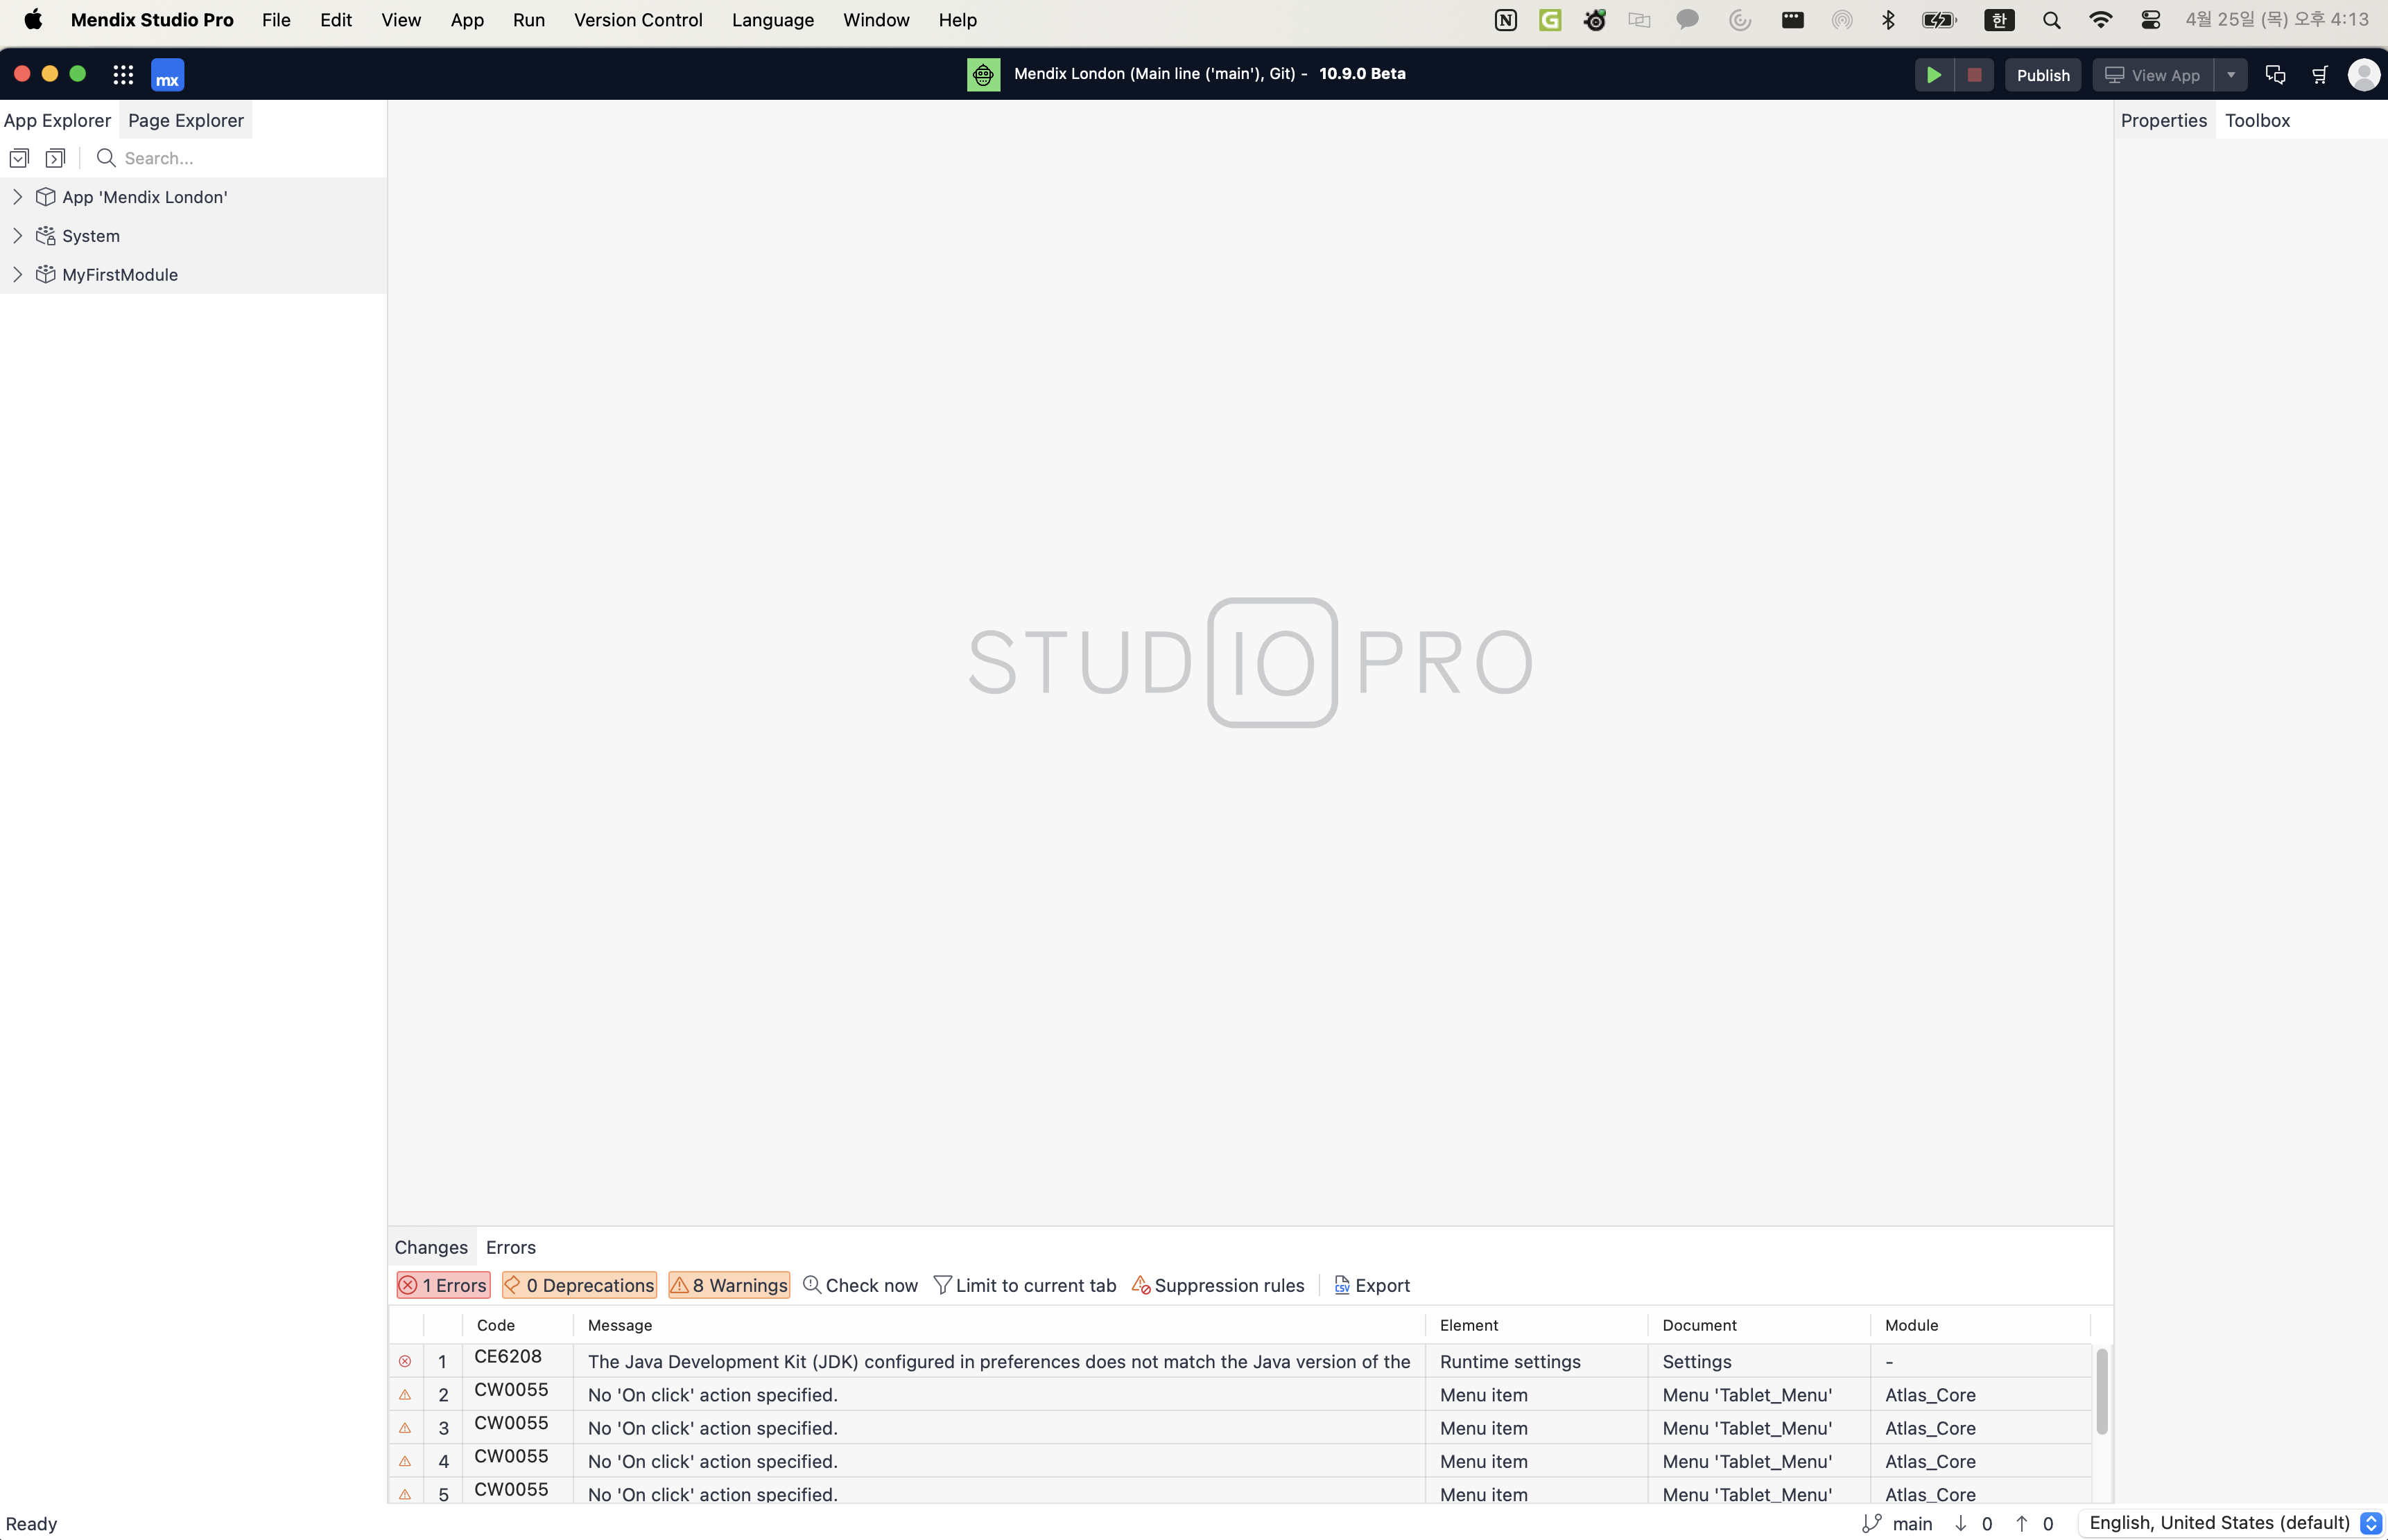This screenshot has height=1540, width=2388.
Task: Switch to the Page Explorer tab
Action: coord(186,120)
